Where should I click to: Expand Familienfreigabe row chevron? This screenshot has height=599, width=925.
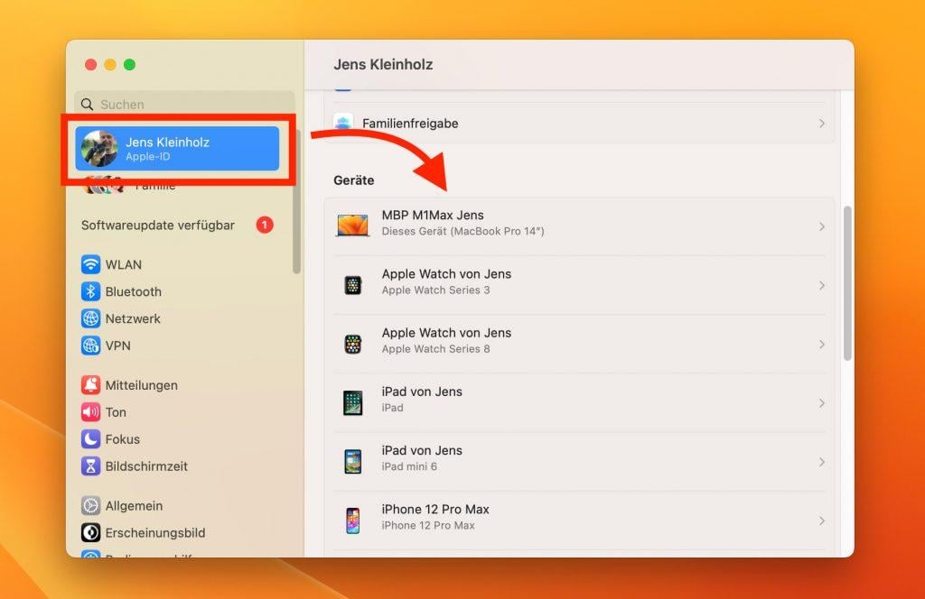click(822, 123)
